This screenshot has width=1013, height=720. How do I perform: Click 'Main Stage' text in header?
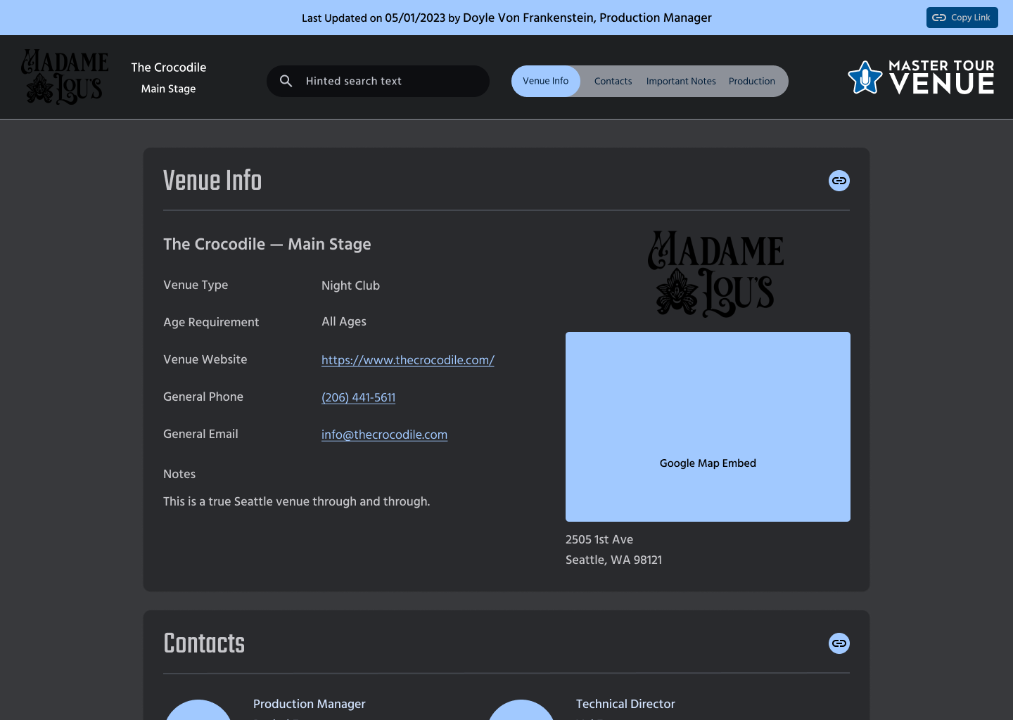click(168, 89)
